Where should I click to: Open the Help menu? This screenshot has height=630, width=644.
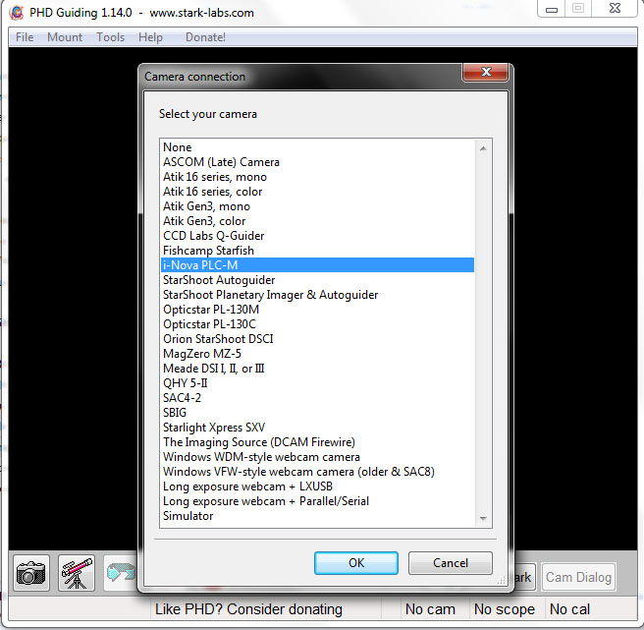tap(150, 37)
